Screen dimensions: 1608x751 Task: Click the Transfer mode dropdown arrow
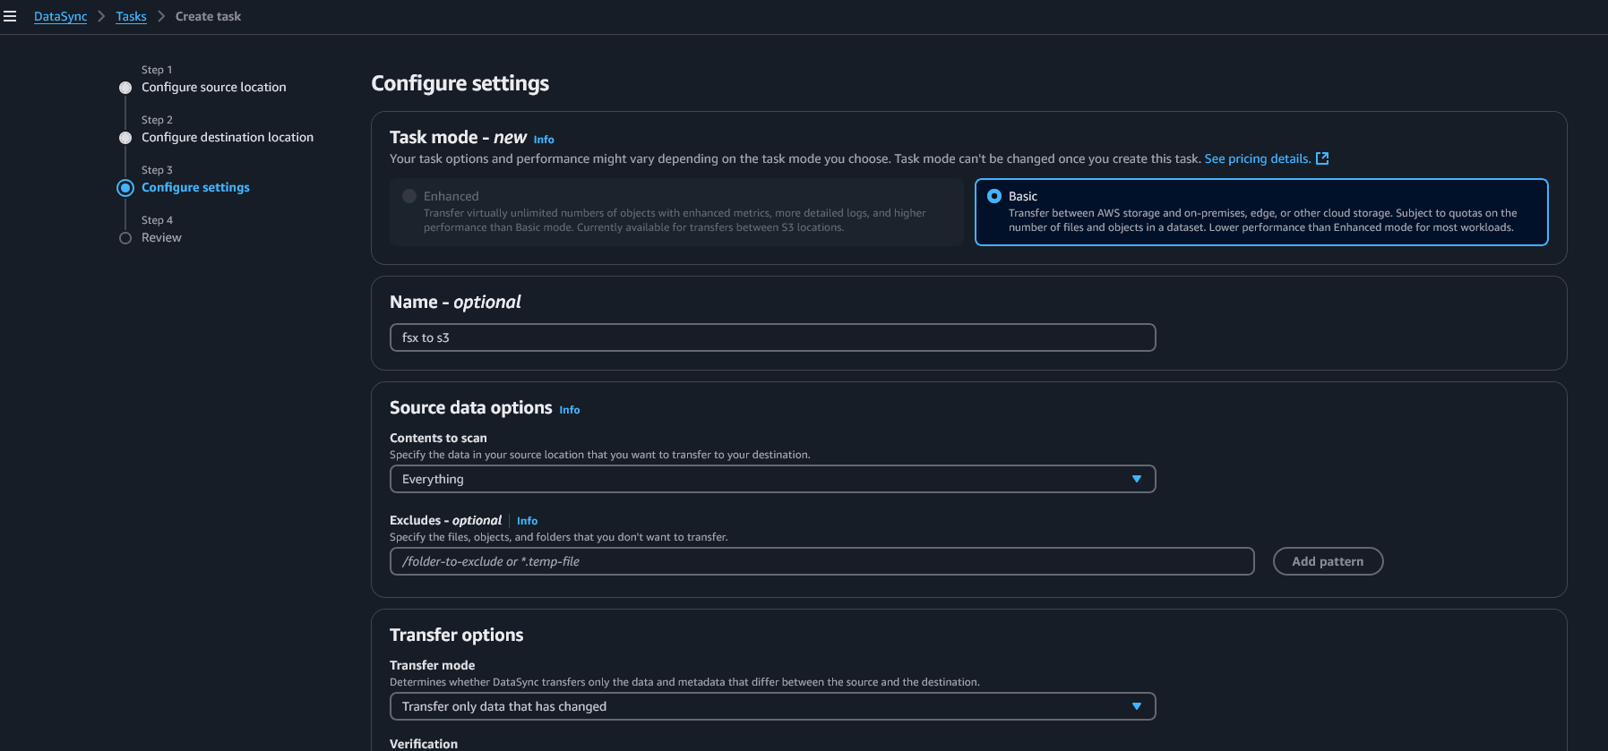click(1136, 706)
